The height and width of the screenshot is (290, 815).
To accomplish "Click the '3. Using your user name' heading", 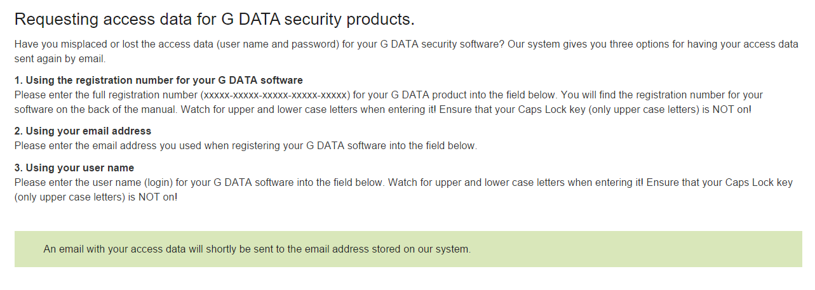I will tap(74, 168).
